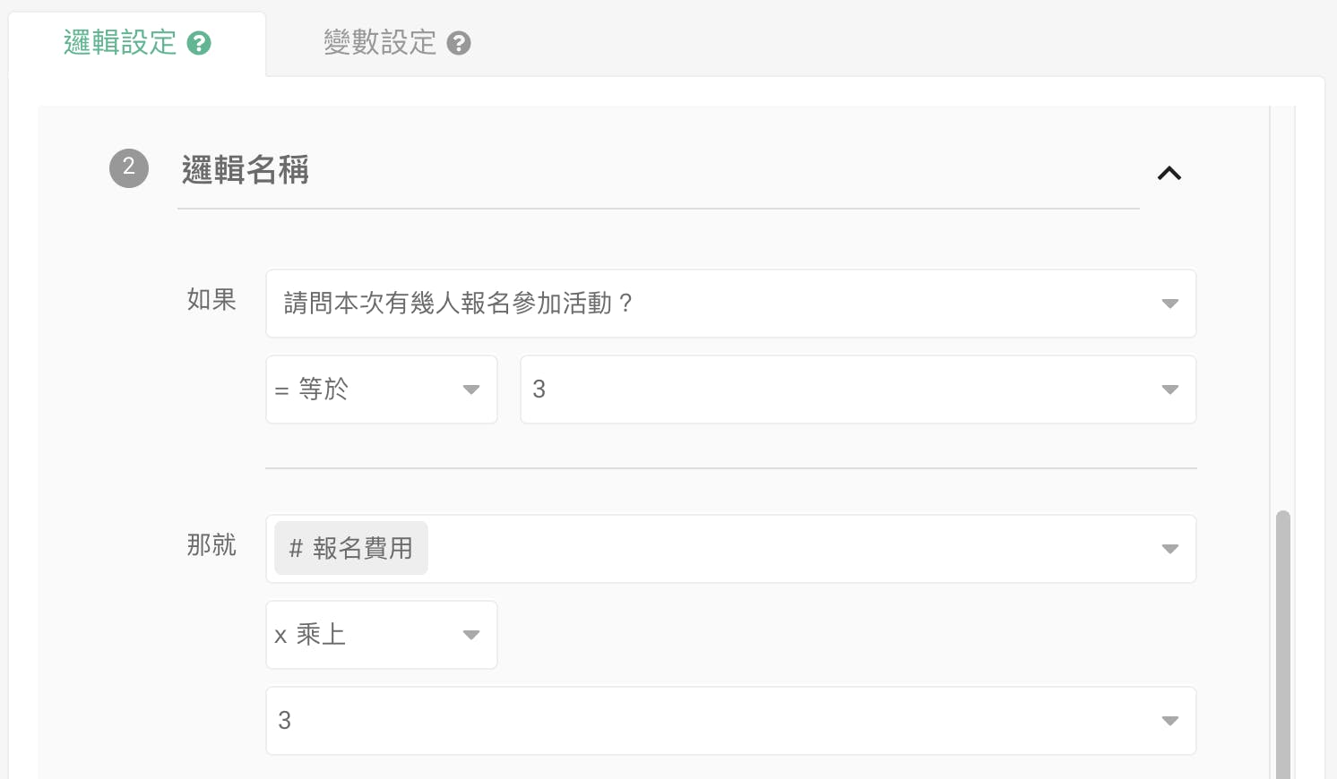Collapse logic section with chevron up
1337x779 pixels.
1169,173
